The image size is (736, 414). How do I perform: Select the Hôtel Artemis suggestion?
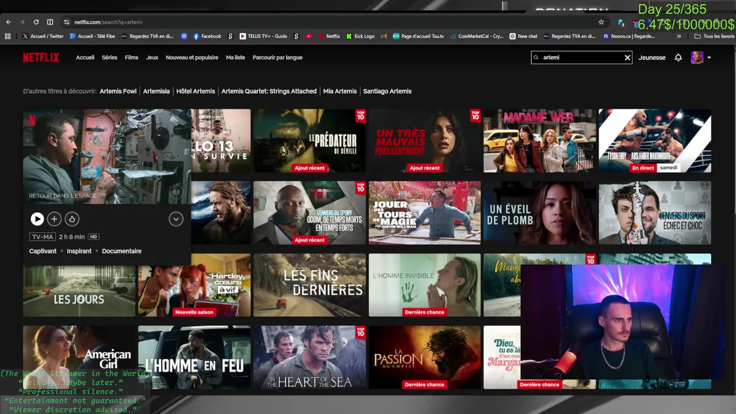(x=195, y=91)
